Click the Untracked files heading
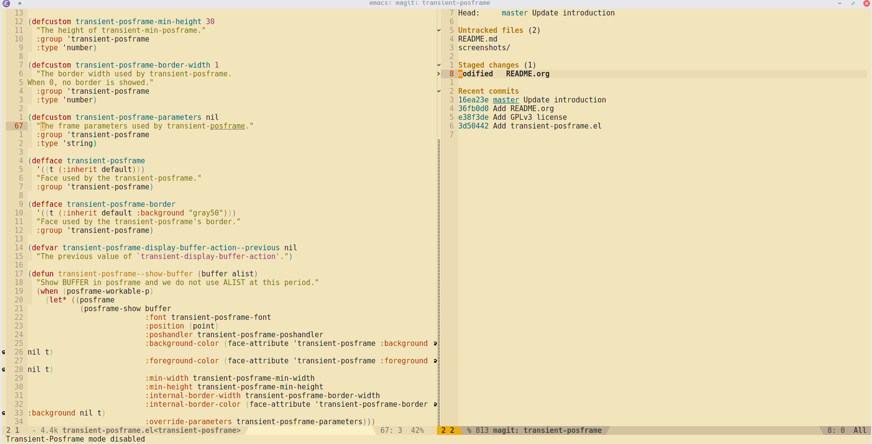 click(491, 30)
